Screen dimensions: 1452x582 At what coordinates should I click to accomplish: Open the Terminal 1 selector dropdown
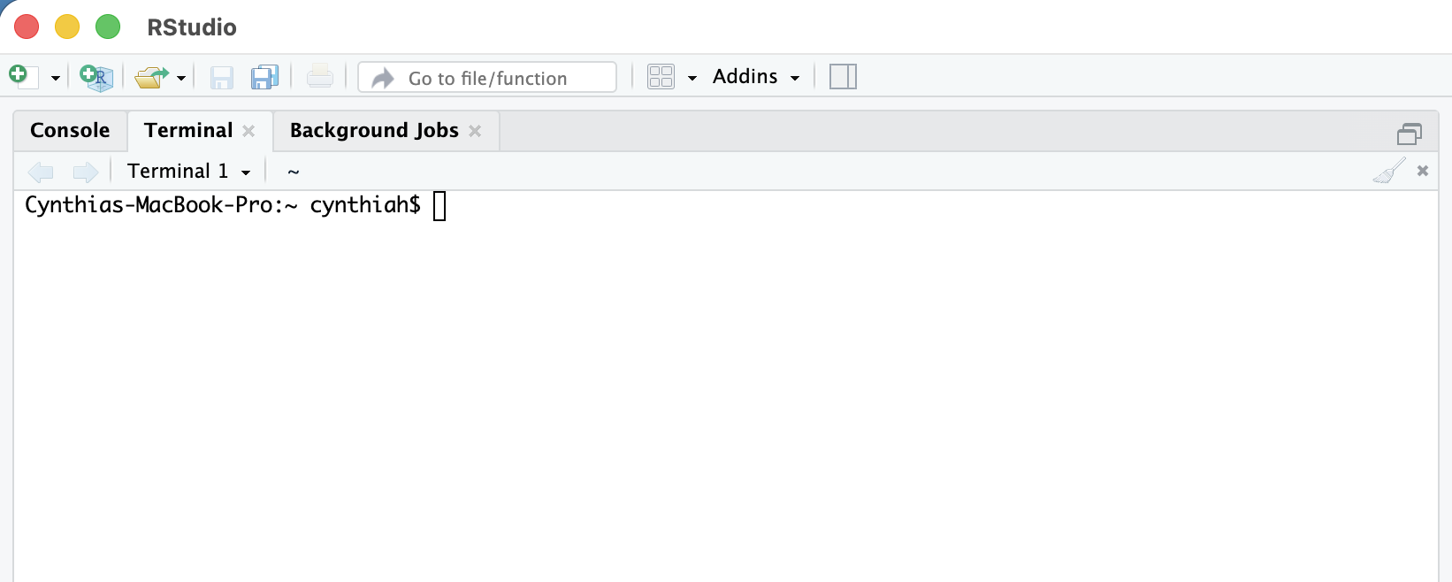(x=188, y=171)
